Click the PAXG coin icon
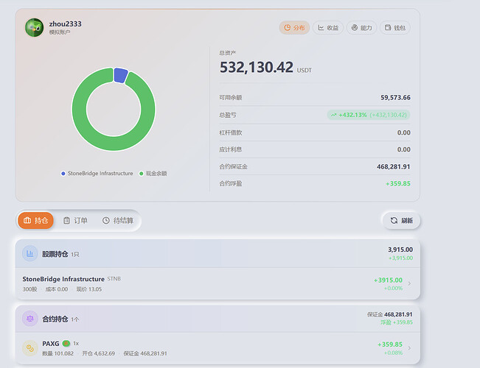The height and width of the screenshot is (368, 480). click(x=30, y=348)
